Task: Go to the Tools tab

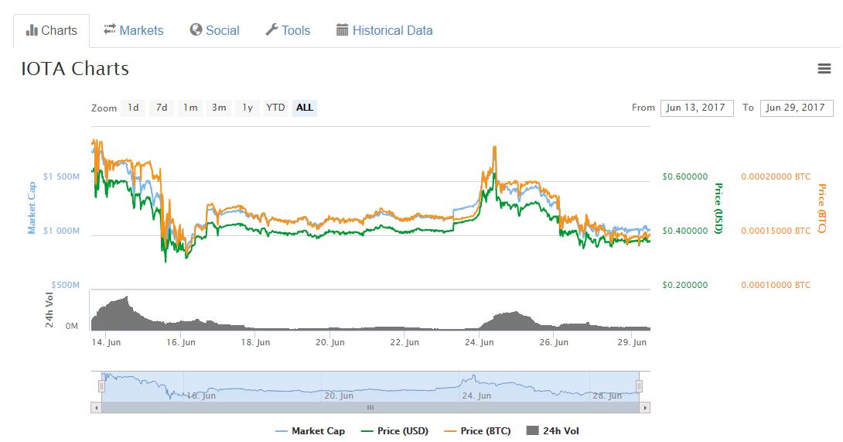Action: [288, 31]
